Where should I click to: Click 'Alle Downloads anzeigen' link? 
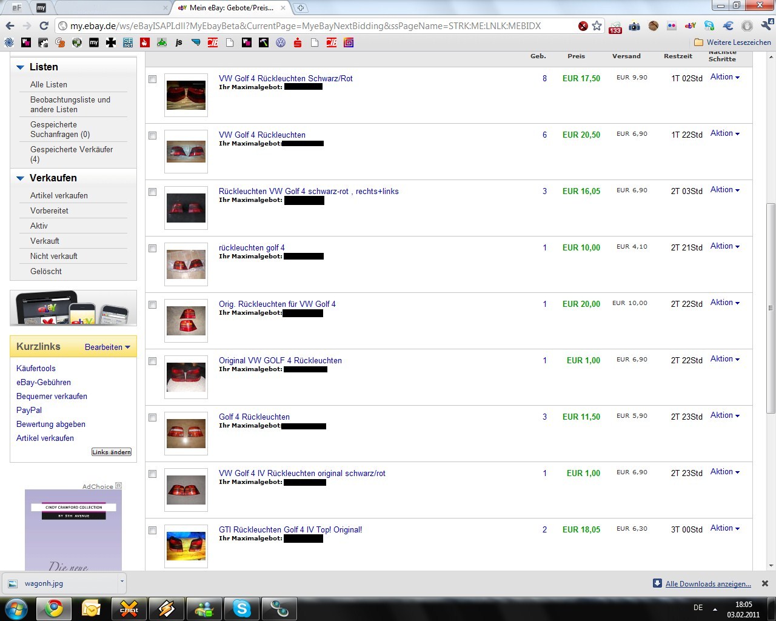point(708,584)
